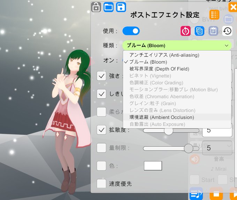Select ビネット (Vignette) option
Screen dimensions: 237x200
[x=177, y=76]
